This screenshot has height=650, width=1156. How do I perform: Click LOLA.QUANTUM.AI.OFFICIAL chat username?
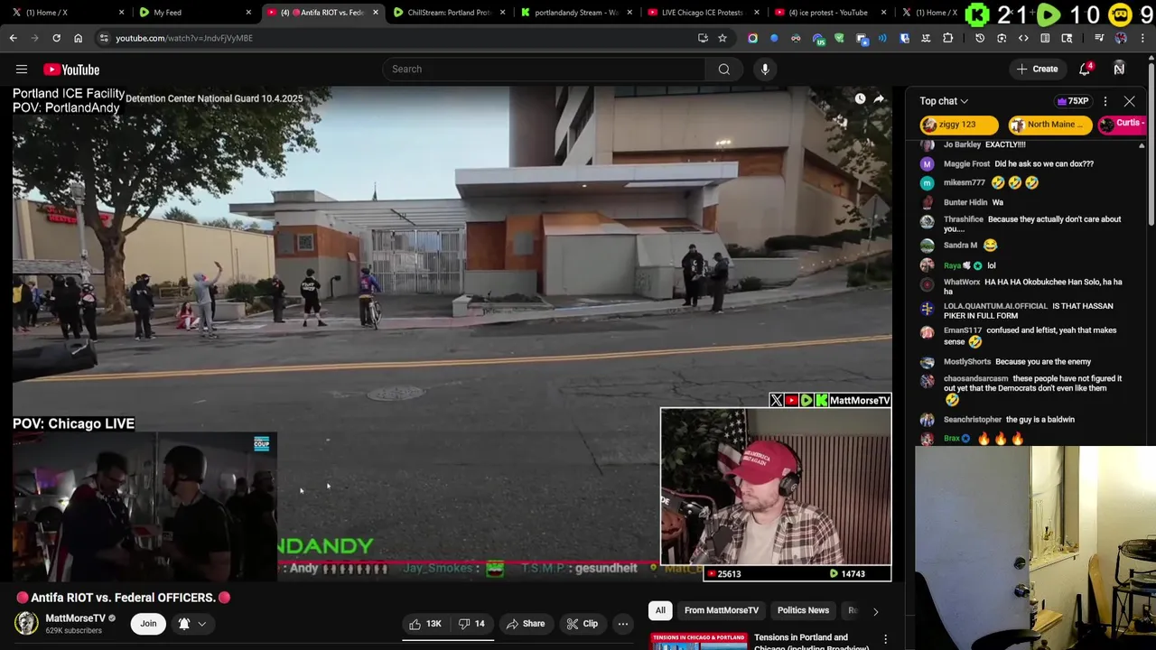click(x=995, y=306)
